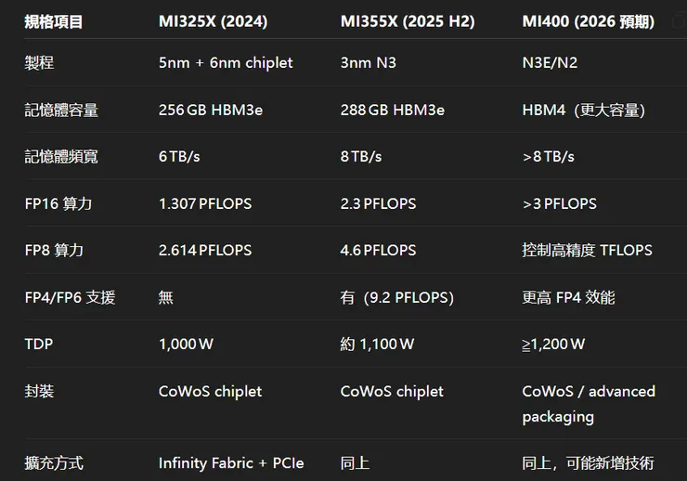Select the 256 GB HBM3e cell
Screen dimensions: 687x481
211,110
